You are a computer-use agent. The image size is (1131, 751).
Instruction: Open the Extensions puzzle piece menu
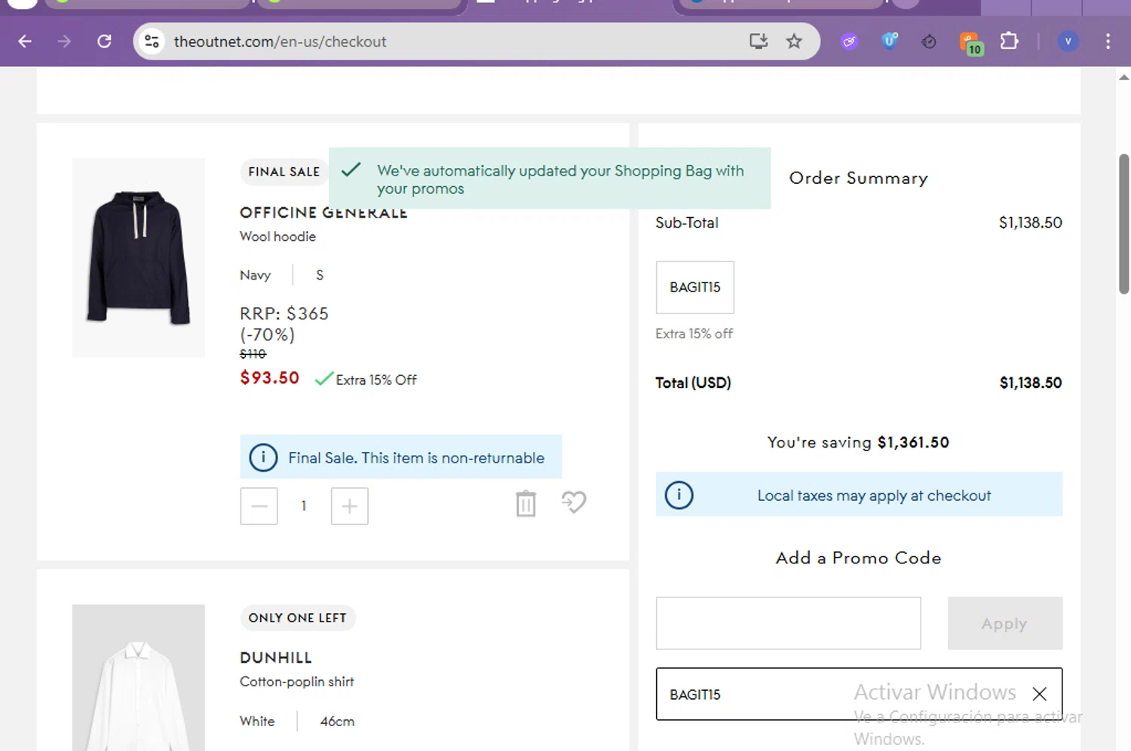coord(1009,41)
